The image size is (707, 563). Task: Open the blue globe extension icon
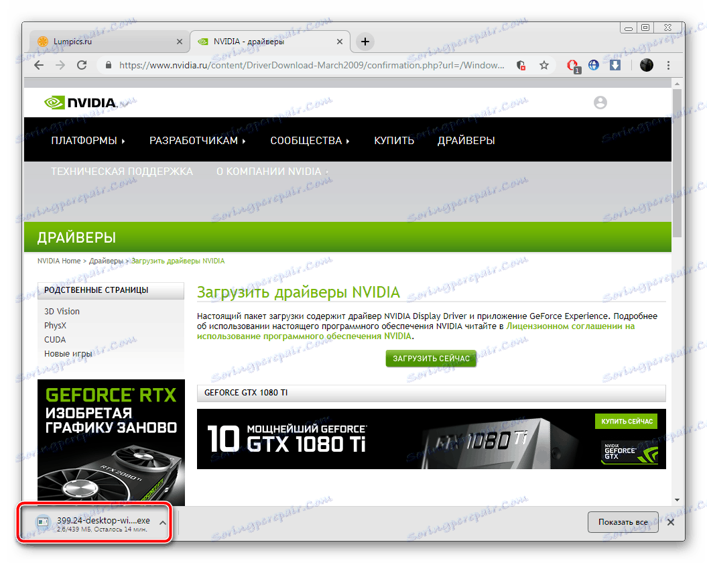point(594,65)
